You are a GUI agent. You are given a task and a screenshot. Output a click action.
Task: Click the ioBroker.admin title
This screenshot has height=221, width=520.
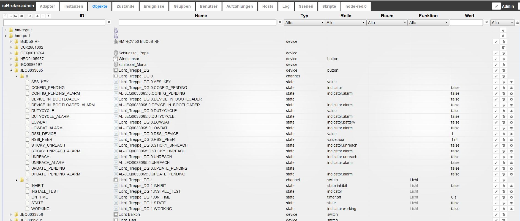[x=18, y=5]
